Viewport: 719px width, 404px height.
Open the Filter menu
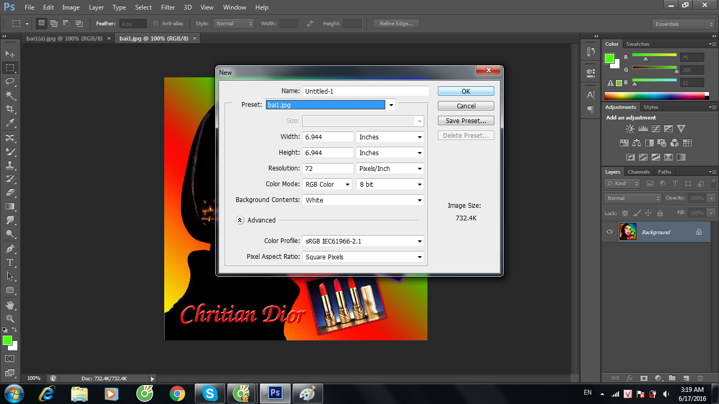(x=168, y=7)
